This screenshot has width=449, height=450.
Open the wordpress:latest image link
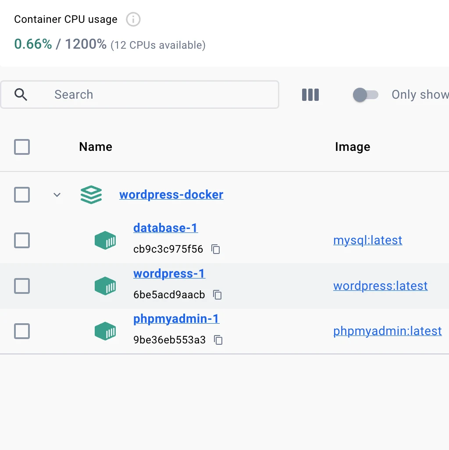point(381,286)
